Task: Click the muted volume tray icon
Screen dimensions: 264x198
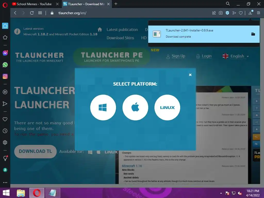Action: click(240, 193)
